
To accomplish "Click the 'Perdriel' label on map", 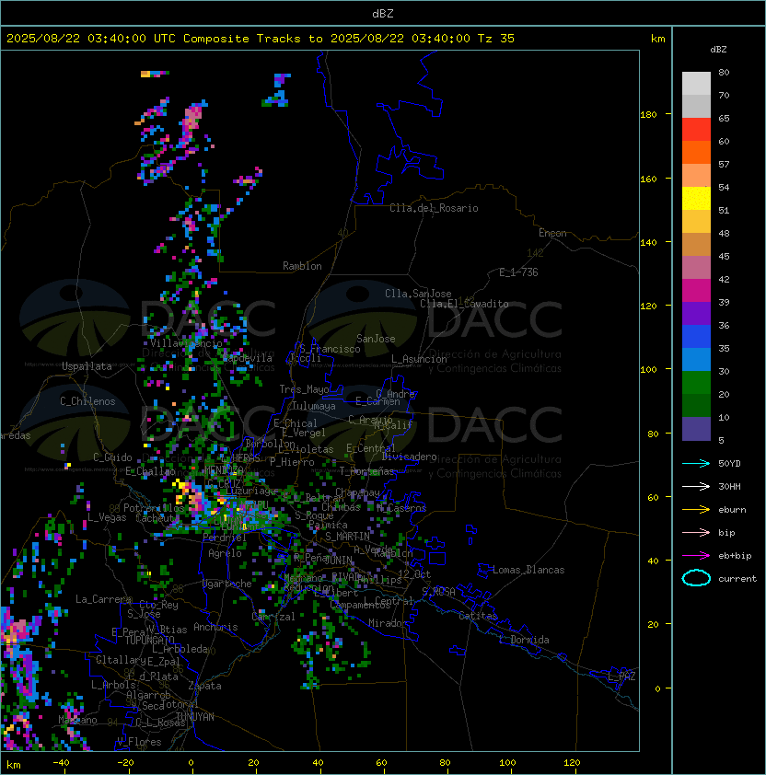I will click(225, 538).
